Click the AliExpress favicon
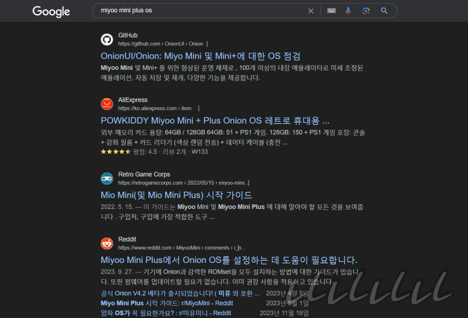 pyautogui.click(x=107, y=104)
